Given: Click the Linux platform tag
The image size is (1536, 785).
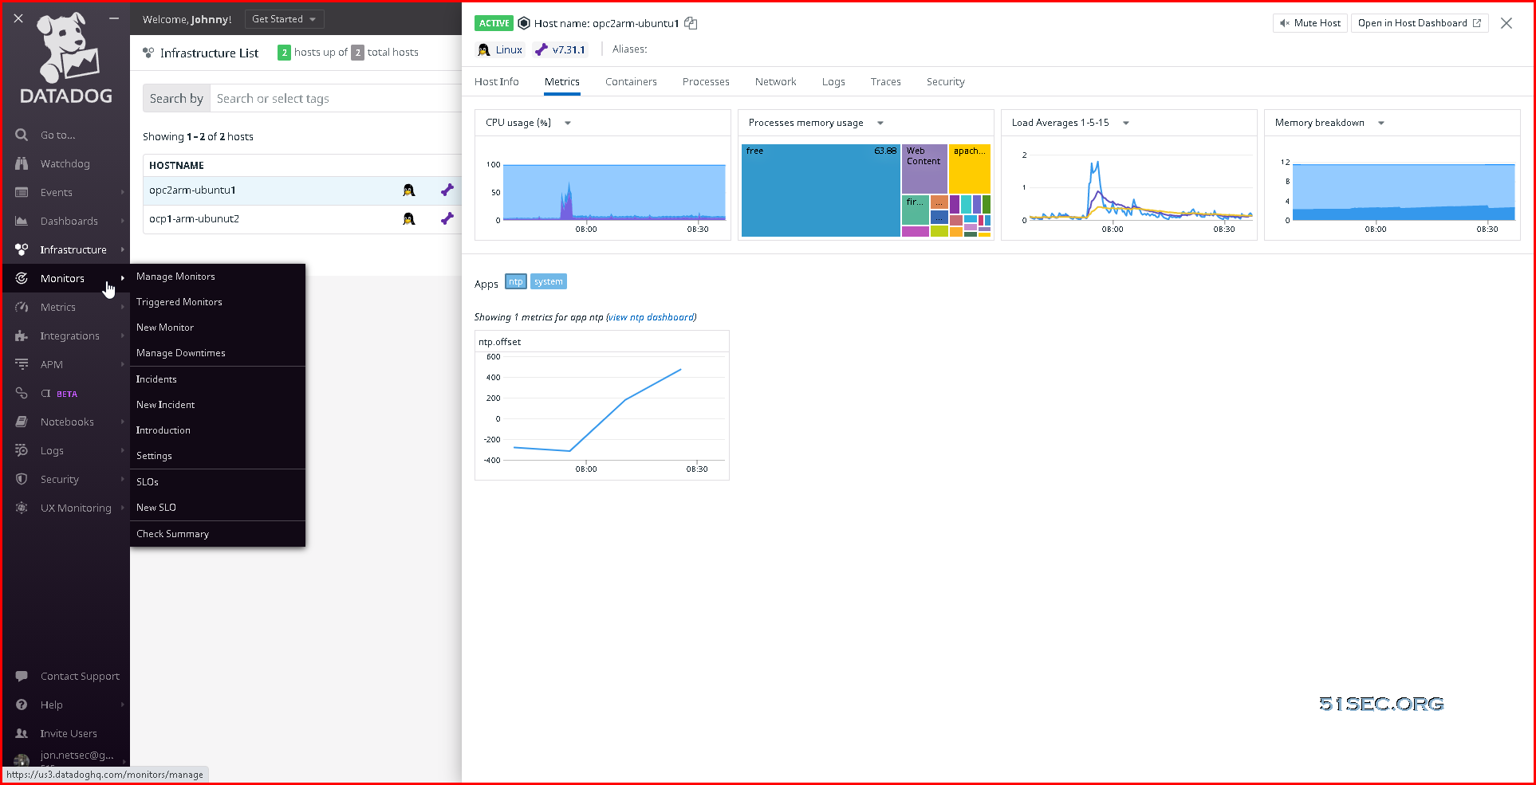Looking at the screenshot, I should (500, 50).
